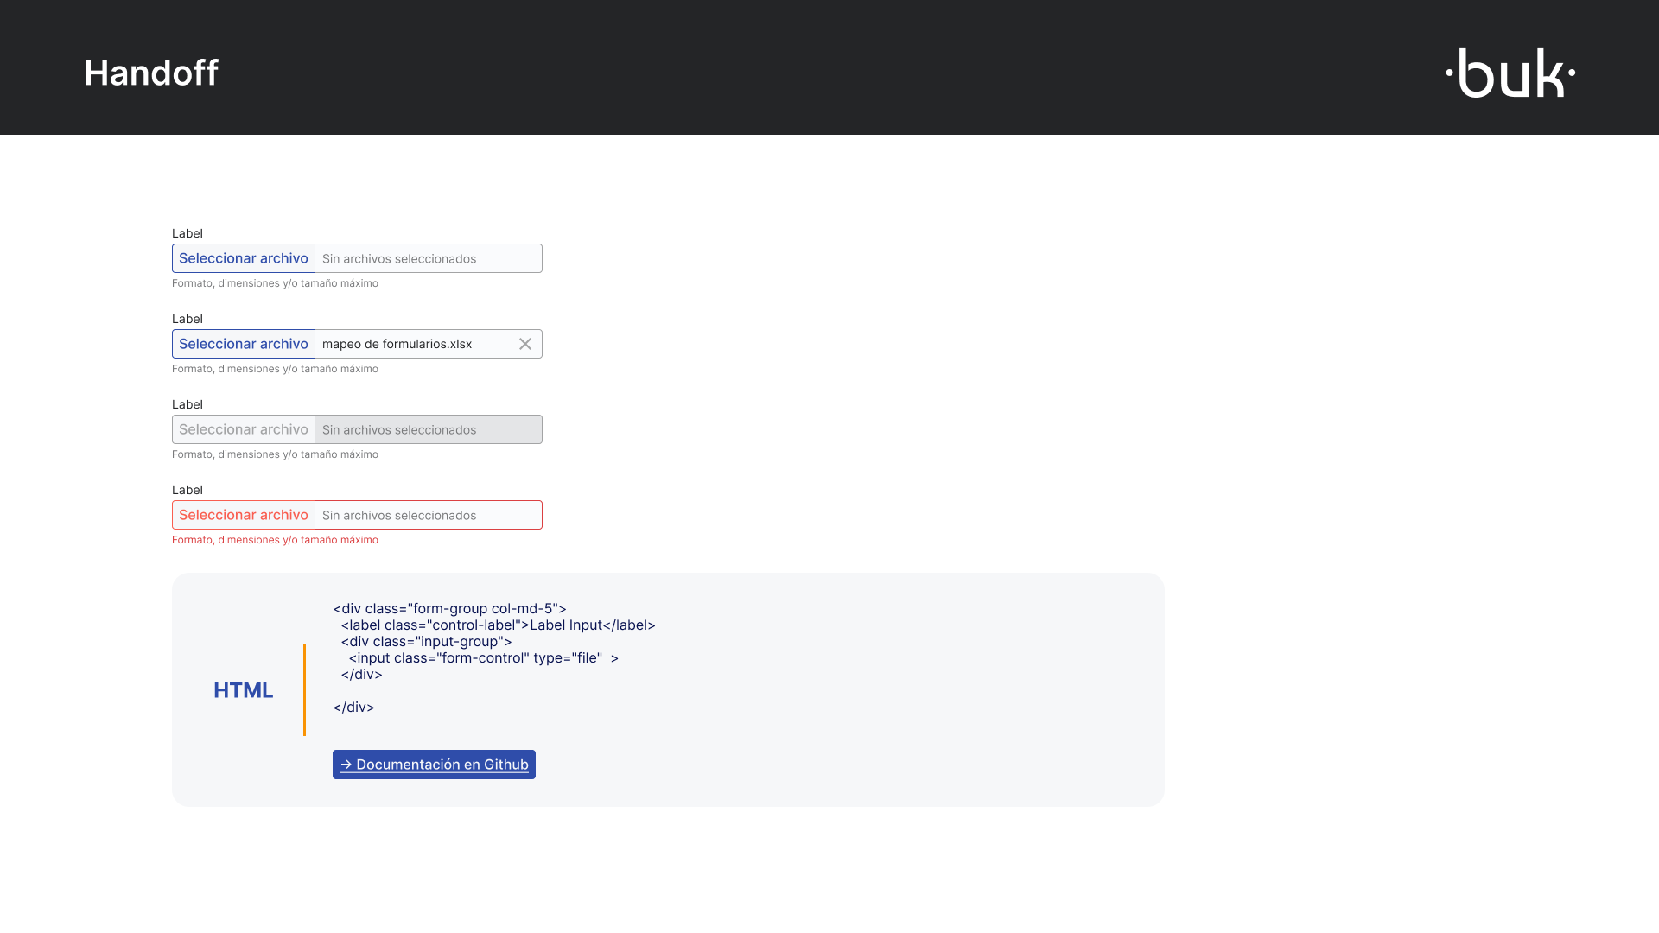Click the first Sin archivos seleccionados field
The width and height of the screenshot is (1659, 933).
(x=428, y=257)
